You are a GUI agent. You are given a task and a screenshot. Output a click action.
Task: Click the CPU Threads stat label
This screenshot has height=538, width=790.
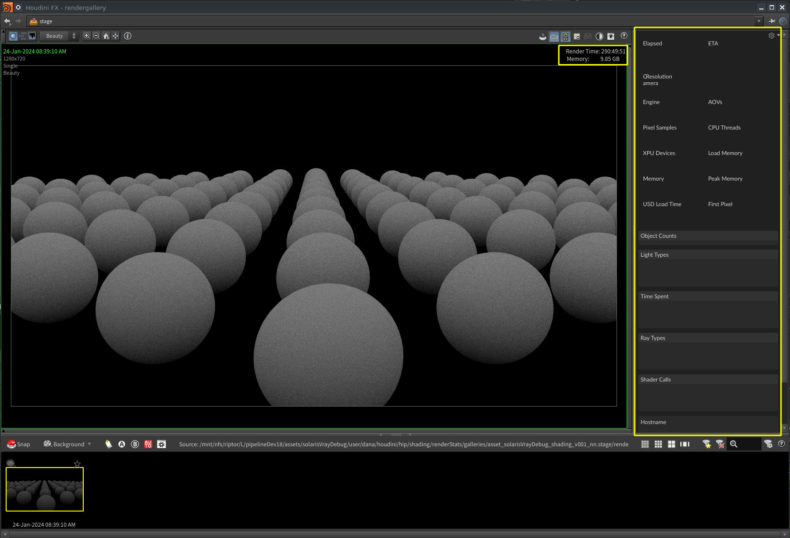pos(724,128)
